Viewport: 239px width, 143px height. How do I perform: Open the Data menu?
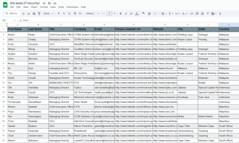tap(53, 7)
